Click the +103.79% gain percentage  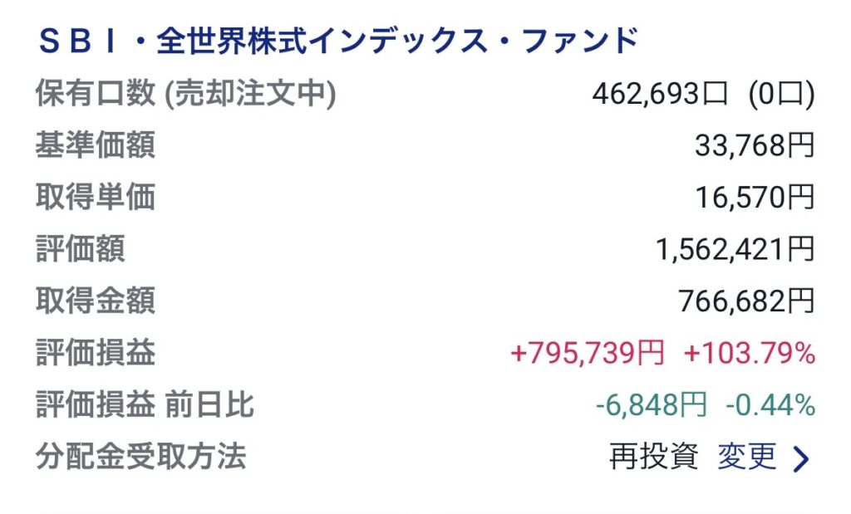point(750,354)
